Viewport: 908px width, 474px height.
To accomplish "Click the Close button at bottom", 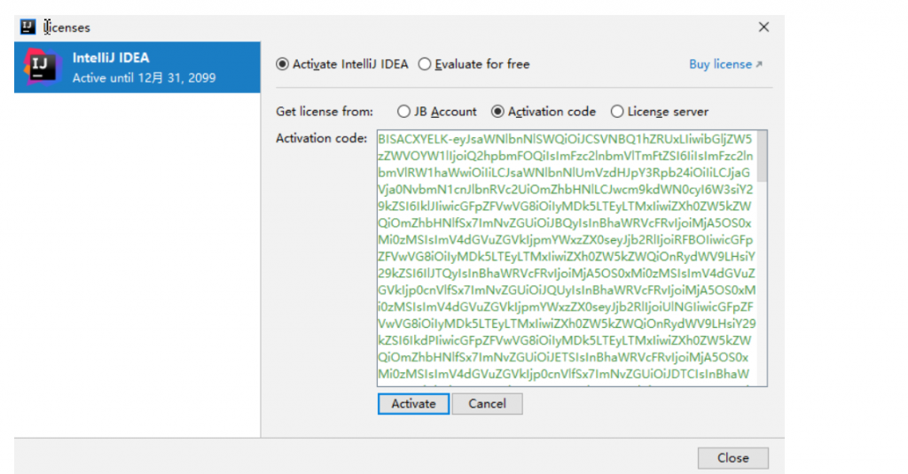I will pyautogui.click(x=733, y=458).
